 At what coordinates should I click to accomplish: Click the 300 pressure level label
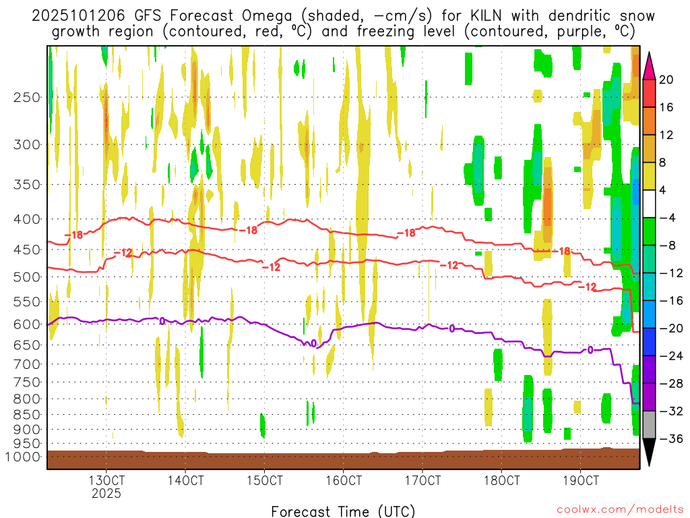coord(27,144)
